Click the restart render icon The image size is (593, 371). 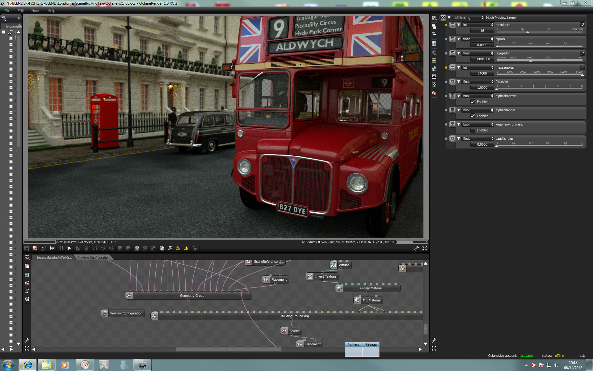tap(52, 248)
